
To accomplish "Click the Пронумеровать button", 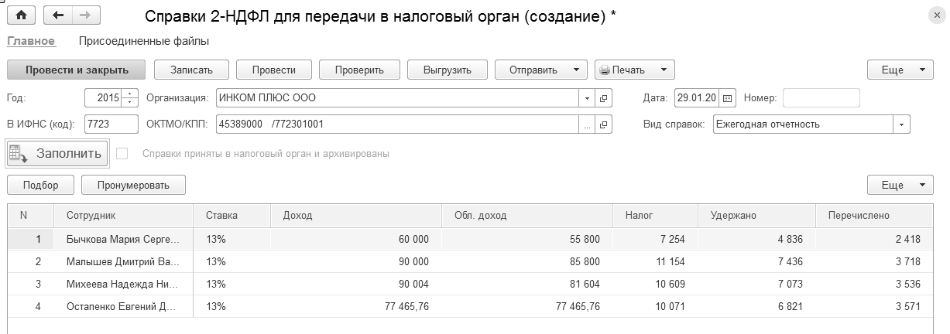I will point(133,185).
